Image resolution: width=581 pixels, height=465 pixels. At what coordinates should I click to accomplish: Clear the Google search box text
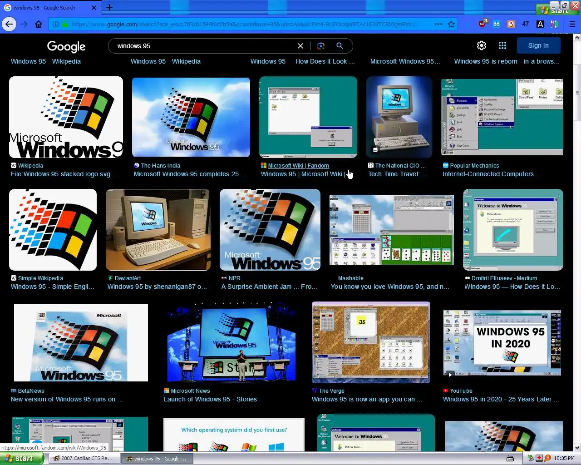pyautogui.click(x=300, y=46)
